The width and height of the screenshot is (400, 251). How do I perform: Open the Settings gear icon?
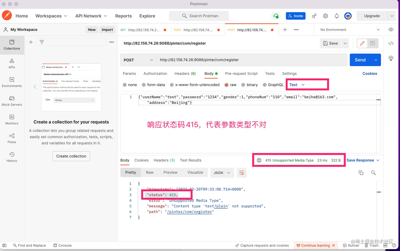coord(325,16)
